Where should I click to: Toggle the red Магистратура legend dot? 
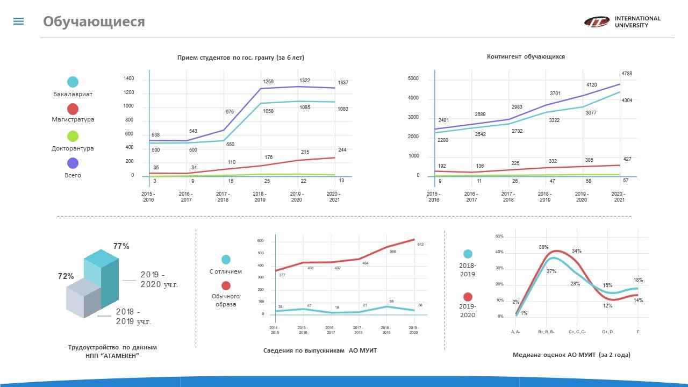pos(73,109)
